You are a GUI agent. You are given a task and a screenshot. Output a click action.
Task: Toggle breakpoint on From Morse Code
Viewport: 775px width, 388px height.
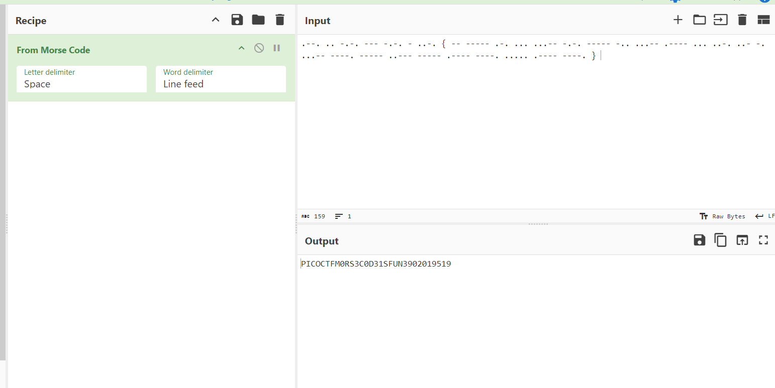click(276, 48)
